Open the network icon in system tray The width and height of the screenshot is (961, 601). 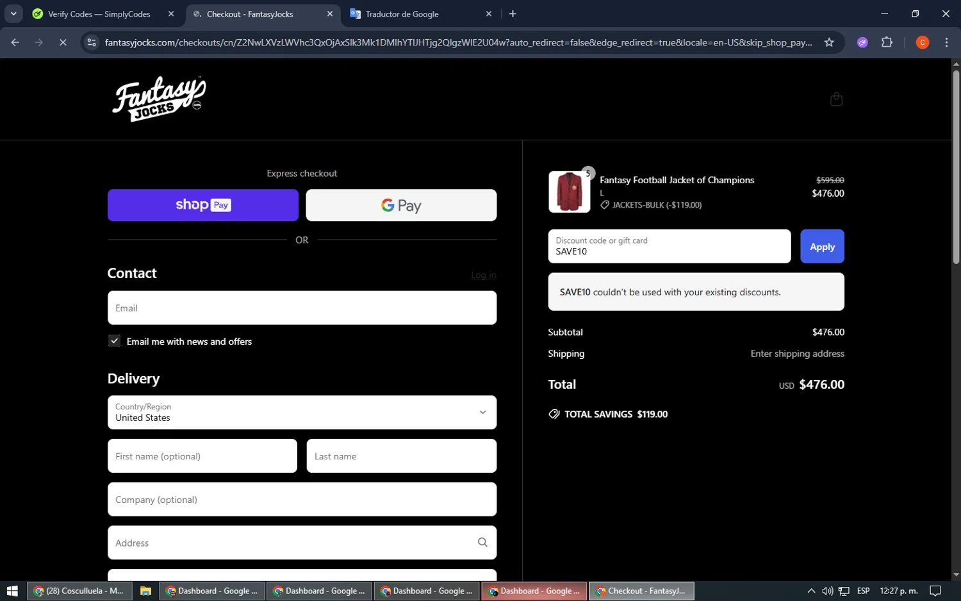point(844,591)
